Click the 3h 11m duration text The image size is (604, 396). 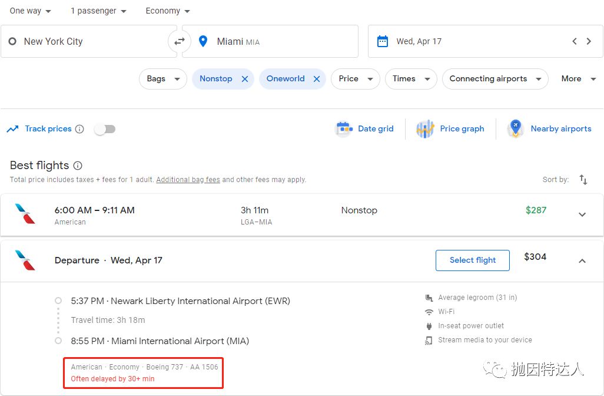pyautogui.click(x=255, y=210)
